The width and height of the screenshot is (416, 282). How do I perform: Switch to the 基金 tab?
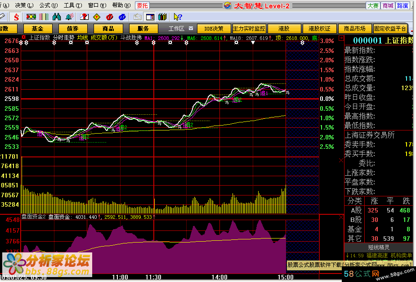[38, 29]
